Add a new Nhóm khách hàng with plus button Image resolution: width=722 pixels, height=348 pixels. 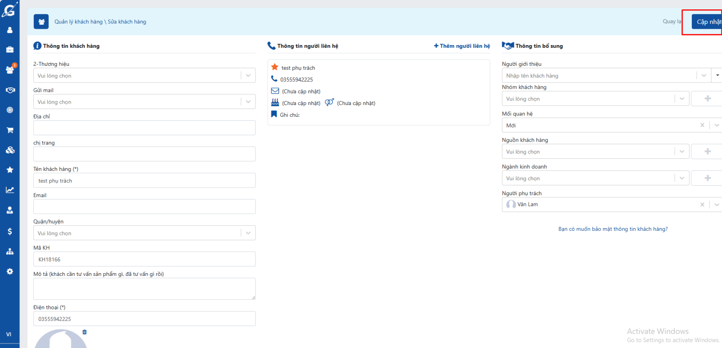point(707,99)
